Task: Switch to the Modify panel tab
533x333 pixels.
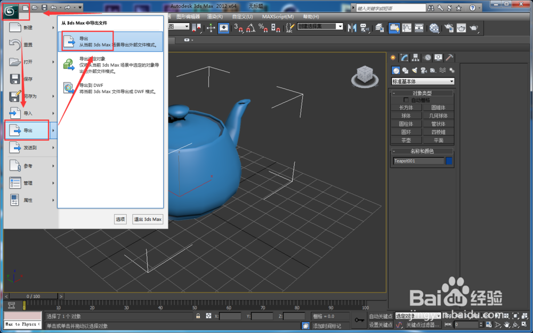Action: [404, 58]
